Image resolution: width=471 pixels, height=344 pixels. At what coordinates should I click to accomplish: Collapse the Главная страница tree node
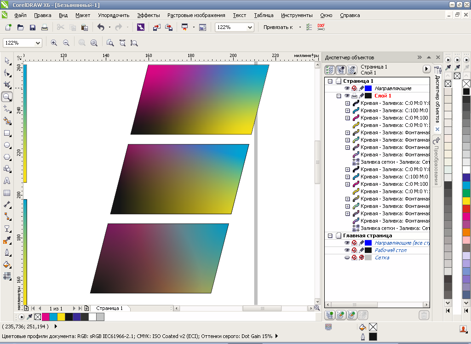330,236
